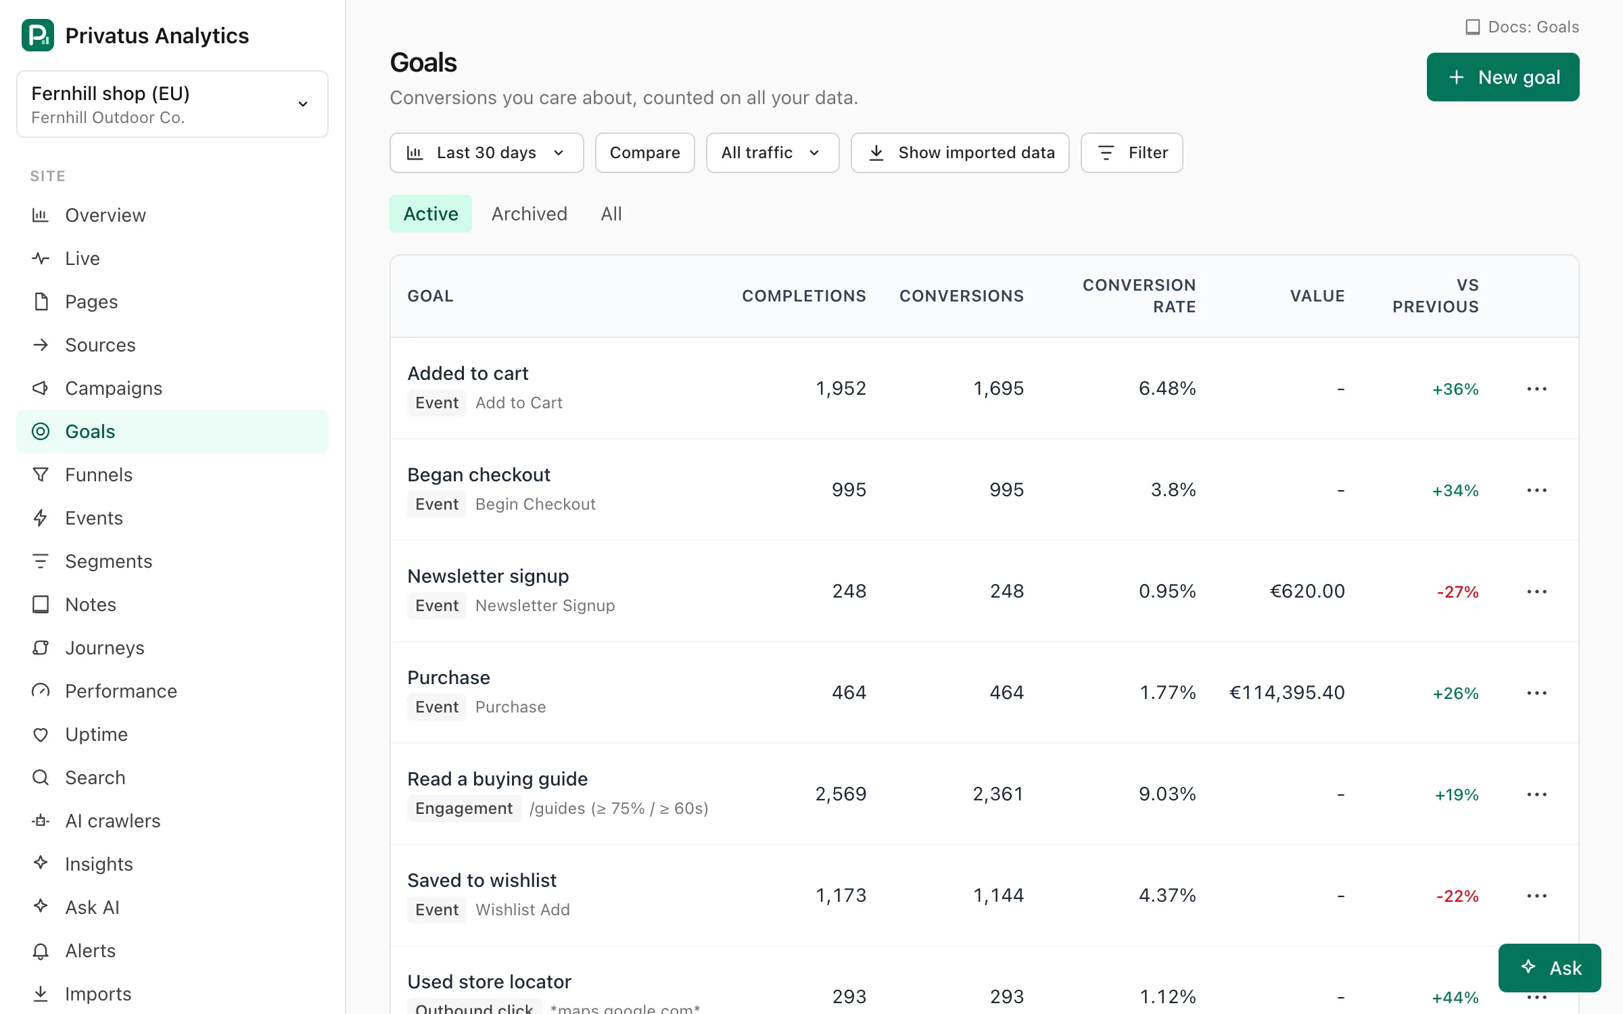Open AI crawlers in the sidebar
This screenshot has width=1623, height=1014.
172,821
